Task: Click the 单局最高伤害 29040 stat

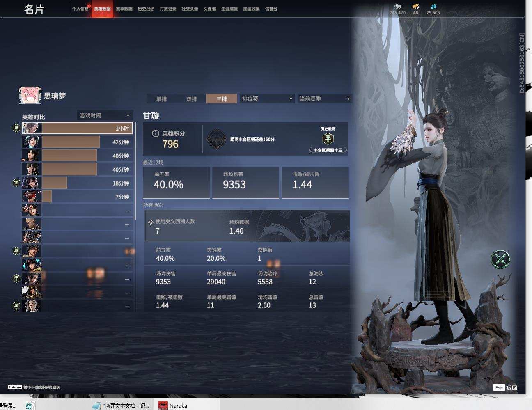Action: pyautogui.click(x=222, y=278)
